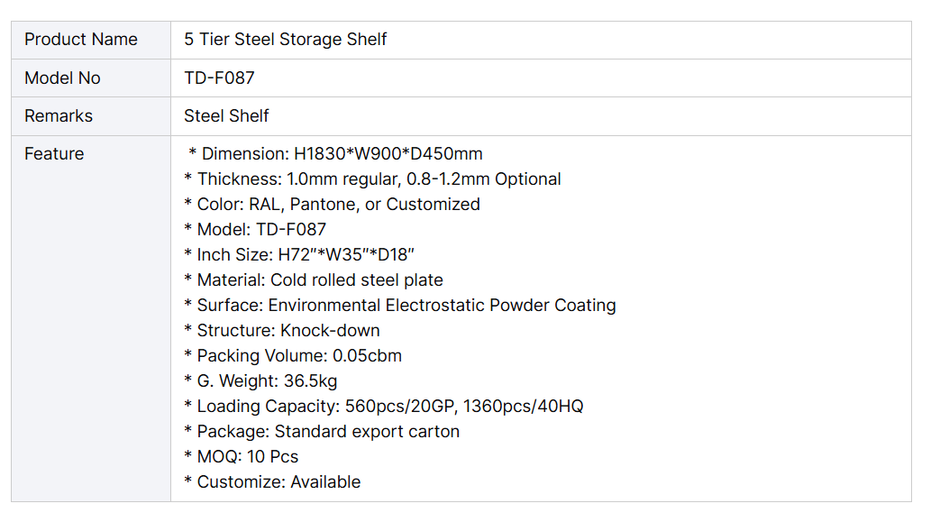This screenshot has height=522, width=931.
Task: Click the G. Weight 36.5kg line
Action: (x=260, y=381)
